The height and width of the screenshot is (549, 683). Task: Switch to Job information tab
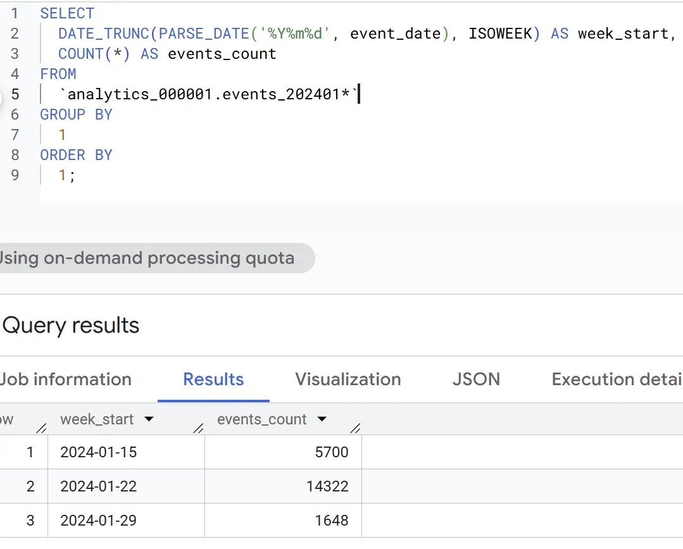[65, 379]
